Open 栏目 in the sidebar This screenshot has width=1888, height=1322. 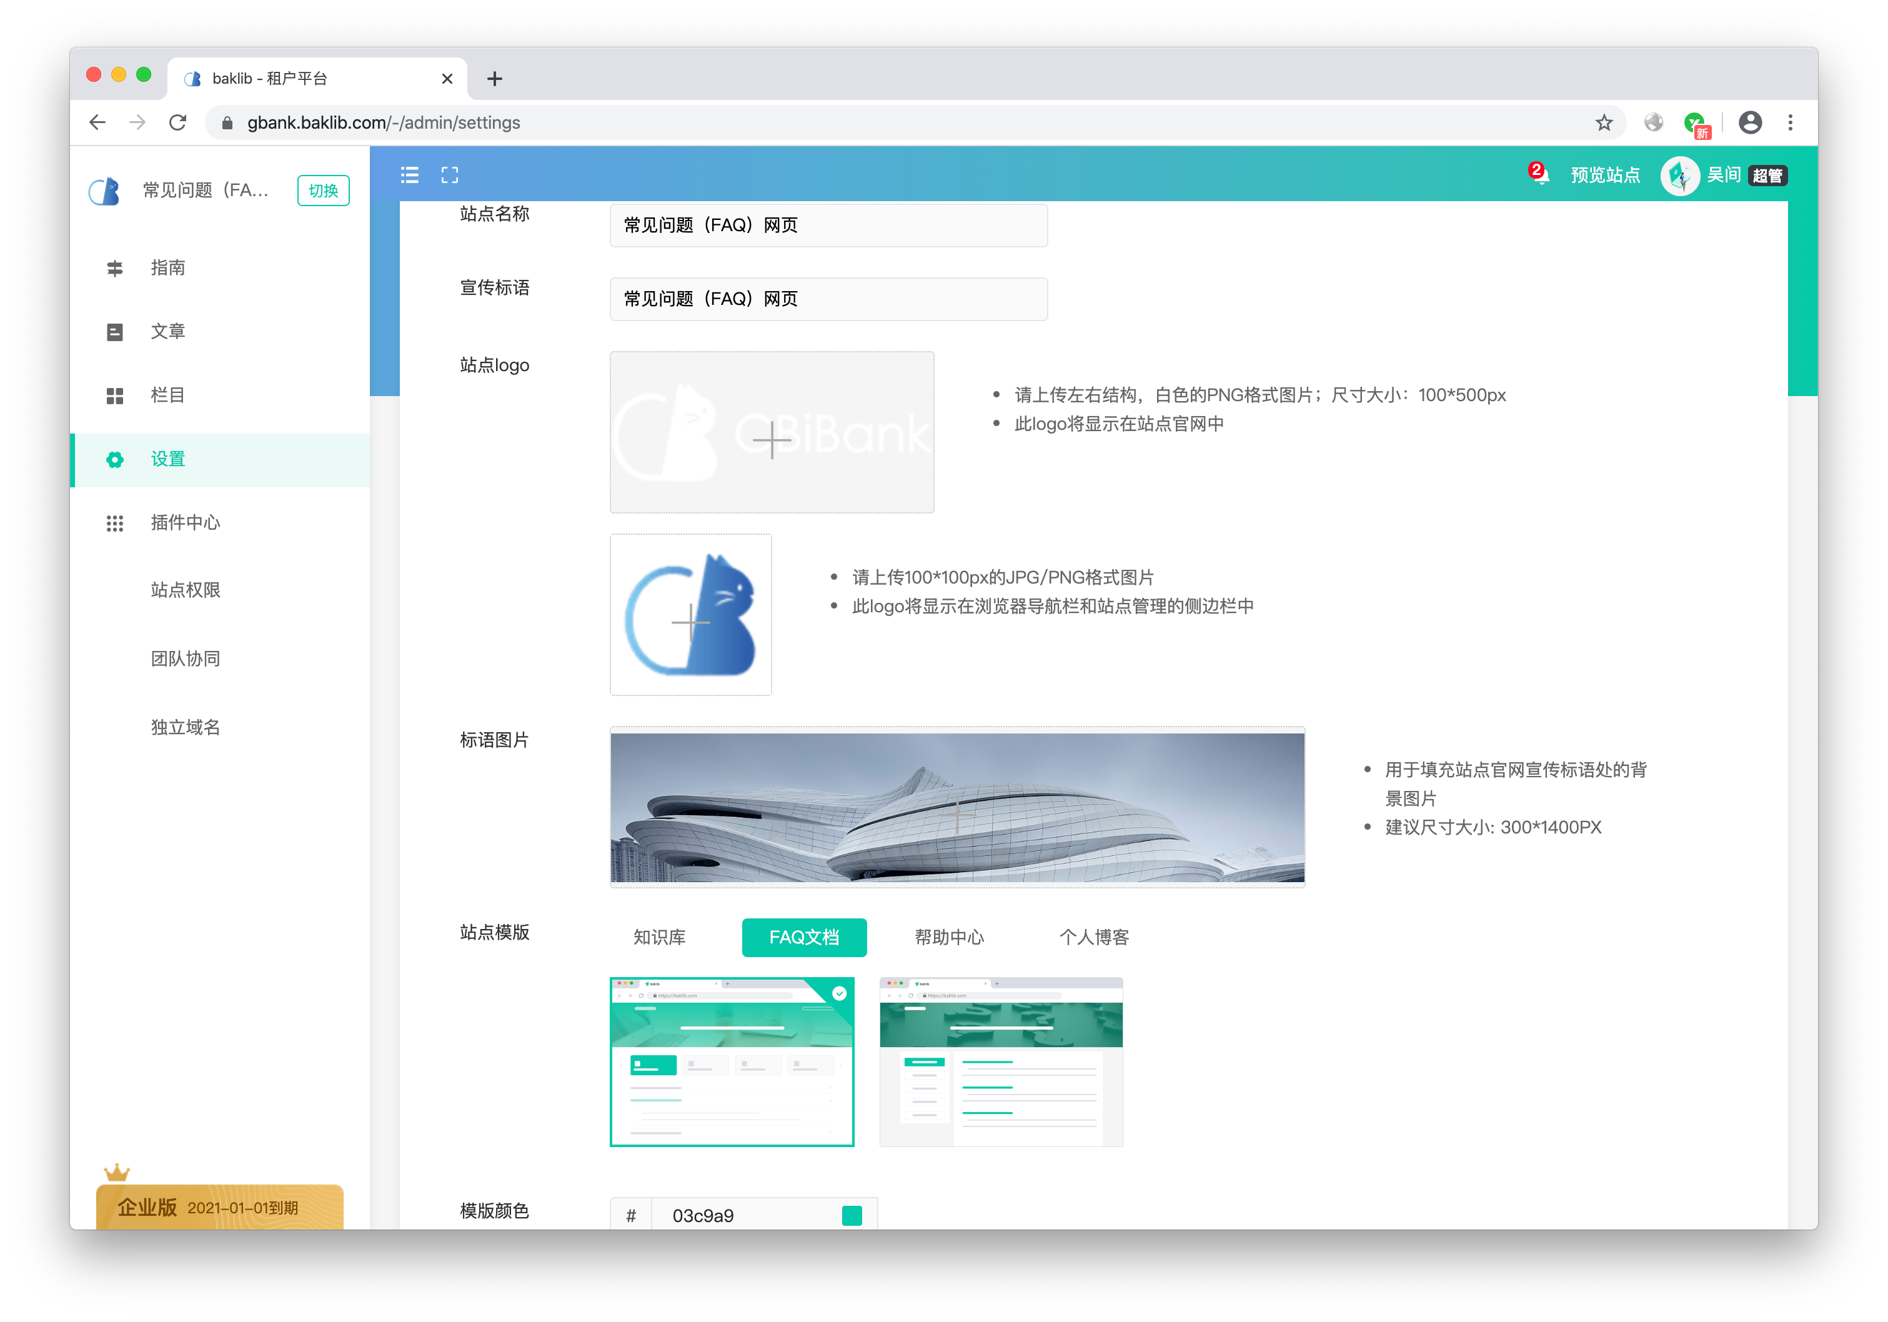coord(219,395)
